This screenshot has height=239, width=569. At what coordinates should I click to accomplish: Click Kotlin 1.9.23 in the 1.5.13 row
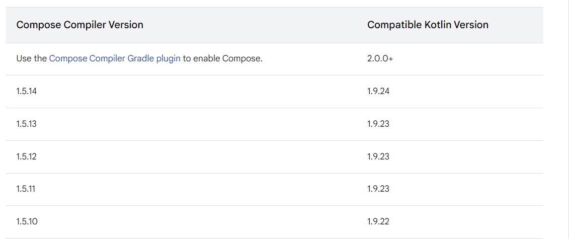pyautogui.click(x=378, y=124)
